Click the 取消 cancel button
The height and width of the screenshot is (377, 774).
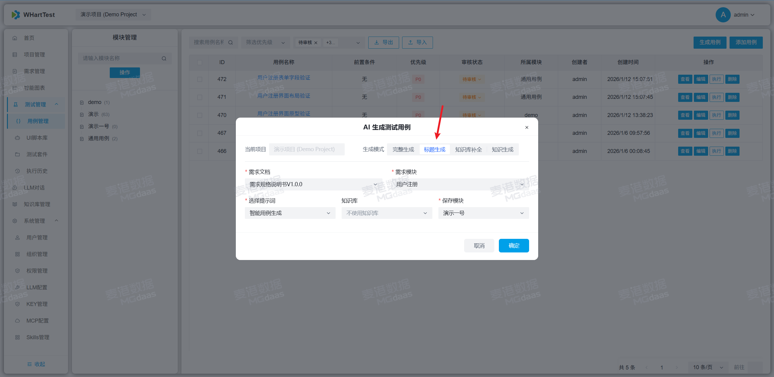tap(479, 246)
